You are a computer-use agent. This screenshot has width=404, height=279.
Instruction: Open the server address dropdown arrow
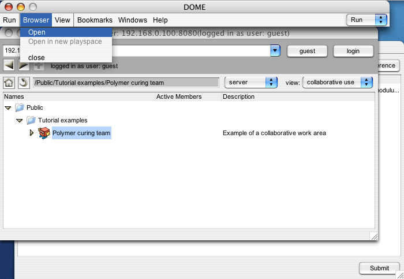tap(275, 50)
